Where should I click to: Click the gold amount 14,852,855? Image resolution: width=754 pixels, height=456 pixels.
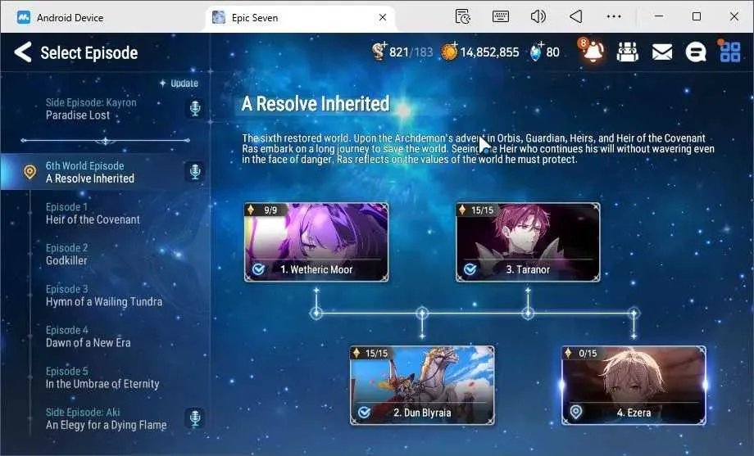pyautogui.click(x=489, y=52)
